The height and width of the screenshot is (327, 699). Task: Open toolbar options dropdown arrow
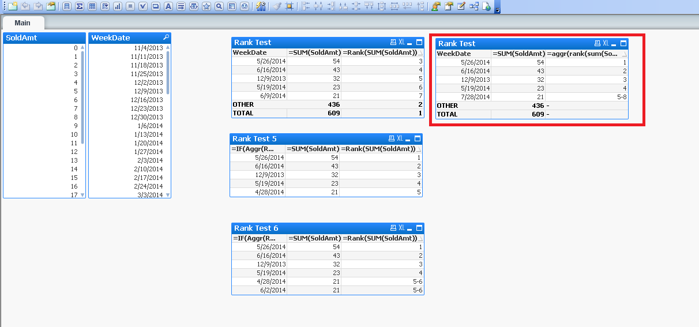point(498,10)
